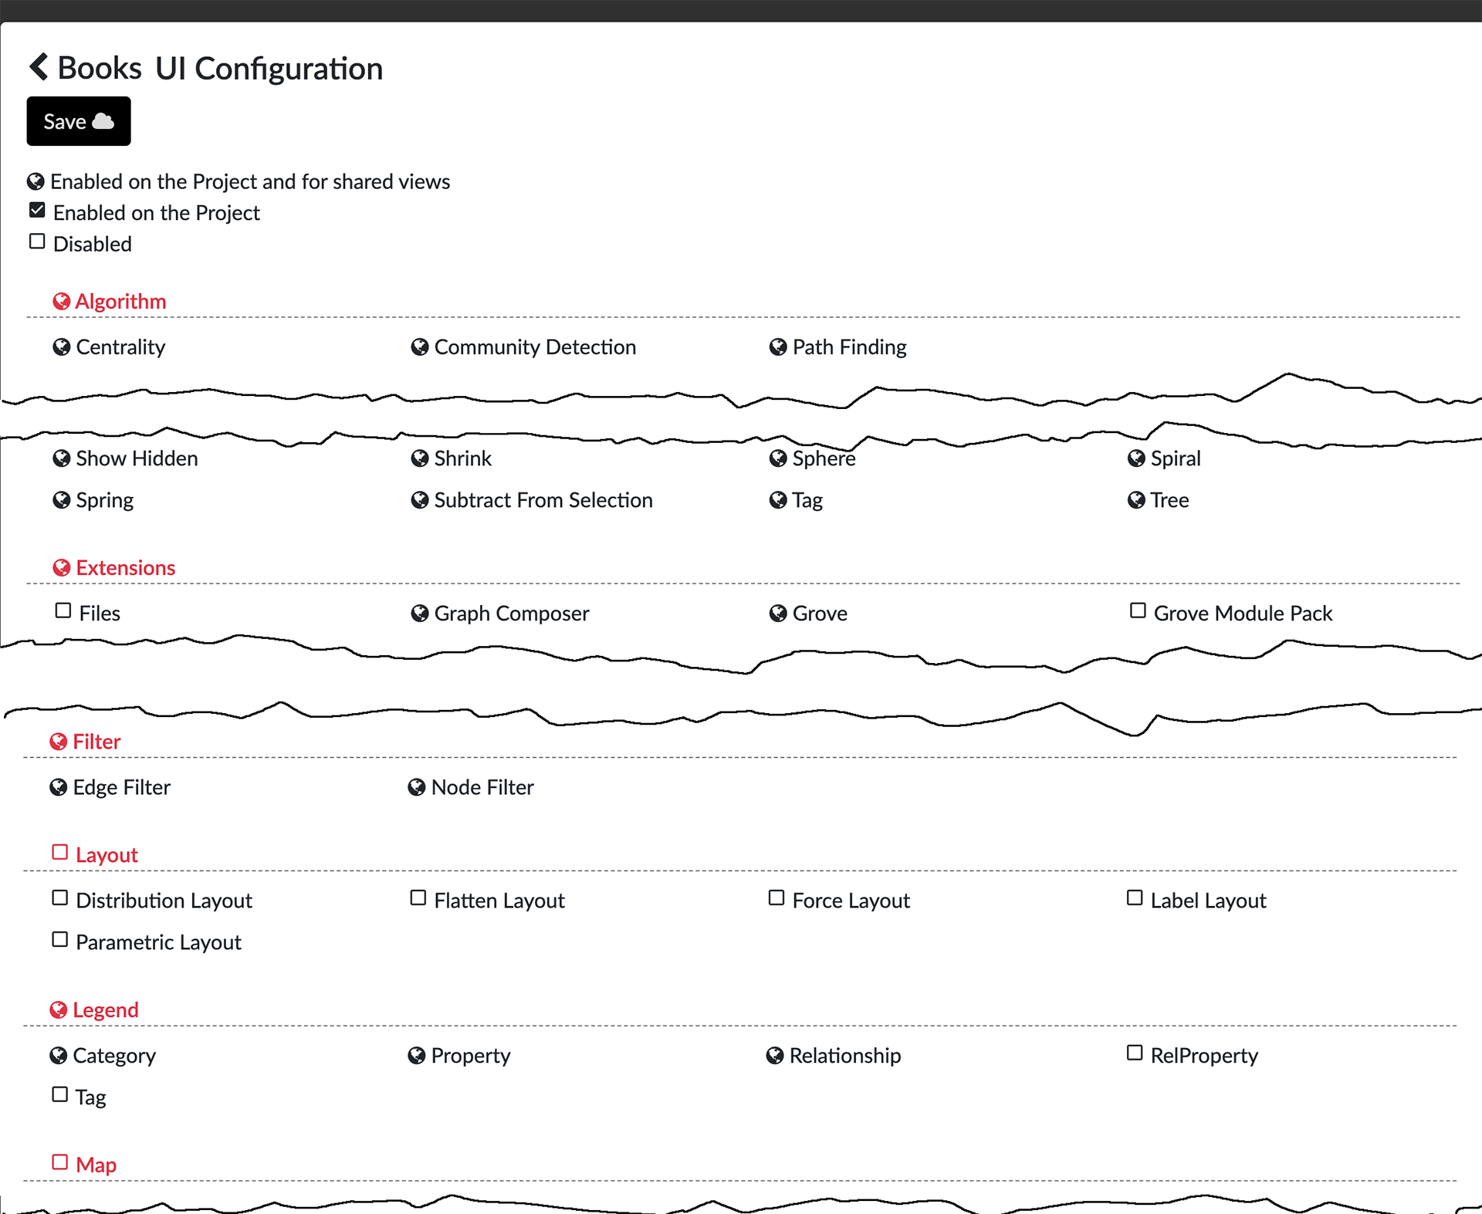This screenshot has height=1214, width=1482.
Task: Check the RelProperty legend checkbox
Action: pyautogui.click(x=1135, y=1053)
